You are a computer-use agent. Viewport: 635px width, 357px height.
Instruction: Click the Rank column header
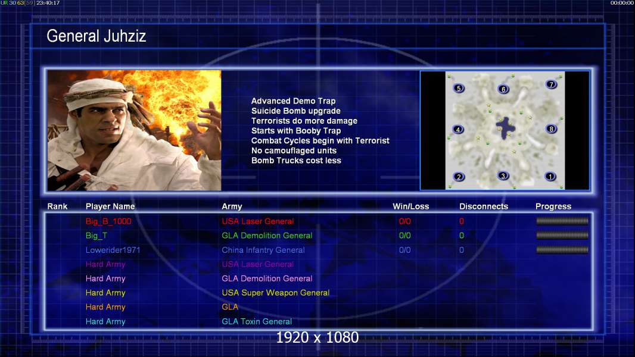57,206
